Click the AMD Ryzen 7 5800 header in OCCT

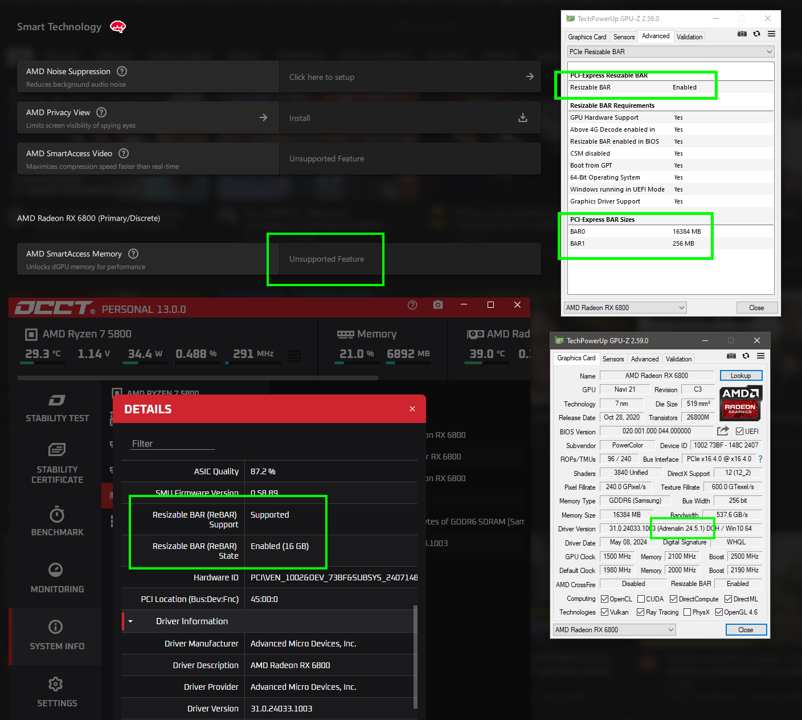79,334
